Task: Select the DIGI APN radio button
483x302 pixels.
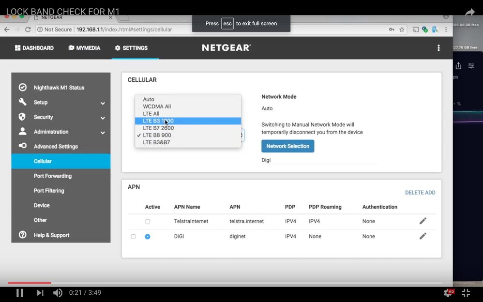Action: [148, 236]
